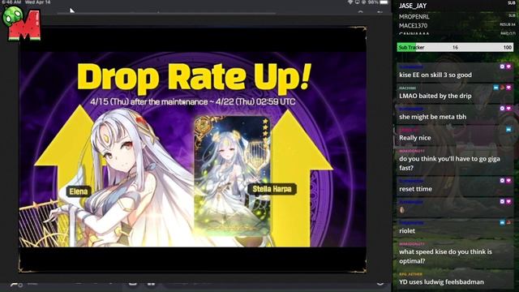Image resolution: width=519 pixels, height=292 pixels.
Task: Click the Elena name label
Action: pyautogui.click(x=79, y=191)
